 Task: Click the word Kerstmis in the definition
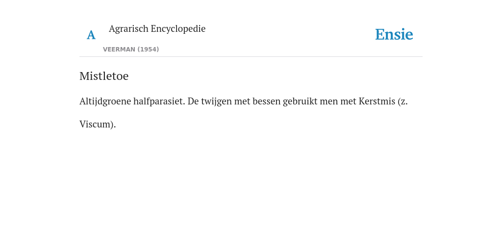[x=377, y=101]
